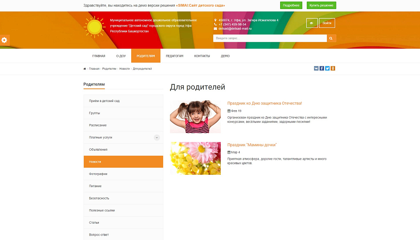Run the search with the magnifier icon
Viewport: 420px width, 240px height.
coord(331,38)
